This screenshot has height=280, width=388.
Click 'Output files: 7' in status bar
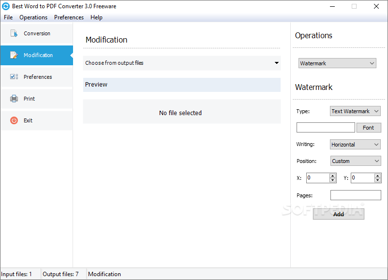[60, 274]
